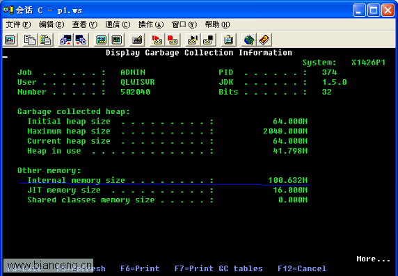
Task: Play macro with the black arrow cassette icon
Action: point(193,40)
